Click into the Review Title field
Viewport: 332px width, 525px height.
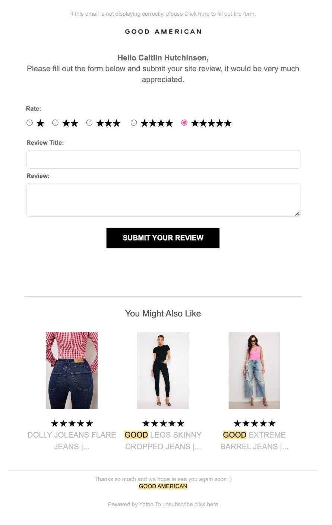(x=163, y=159)
